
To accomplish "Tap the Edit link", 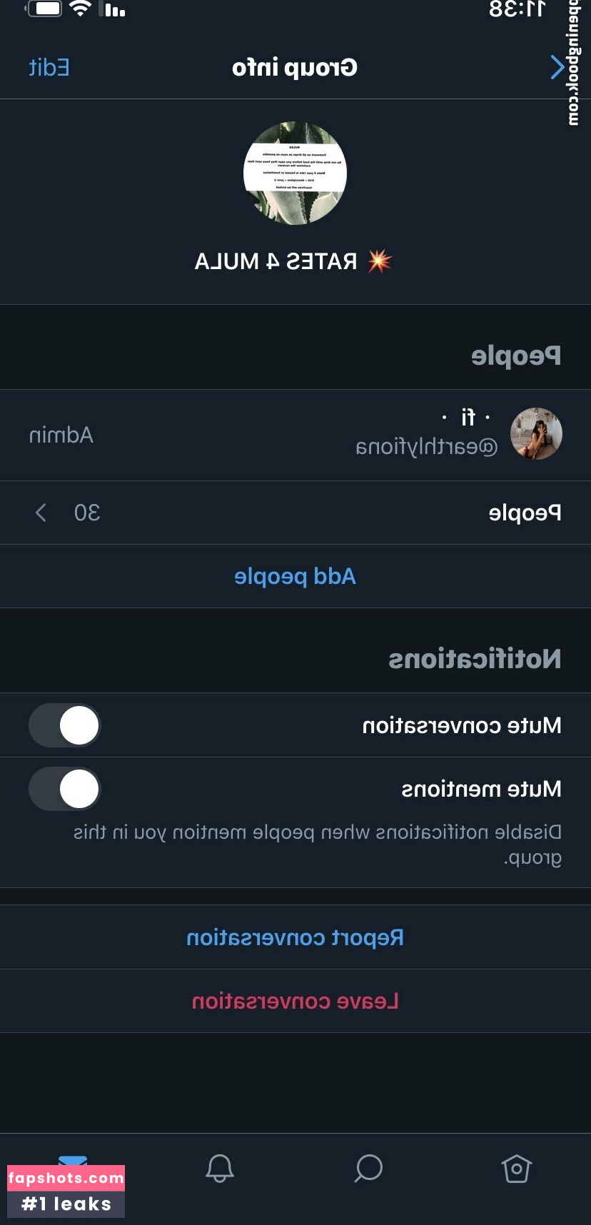I will (x=49, y=68).
